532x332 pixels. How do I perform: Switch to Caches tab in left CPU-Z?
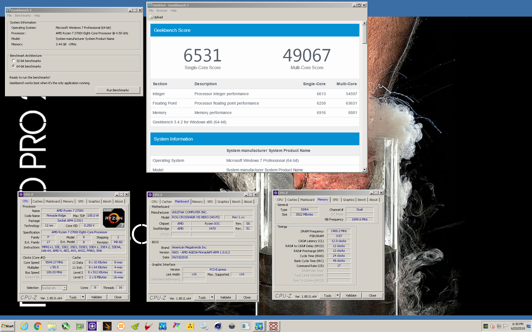click(38, 201)
